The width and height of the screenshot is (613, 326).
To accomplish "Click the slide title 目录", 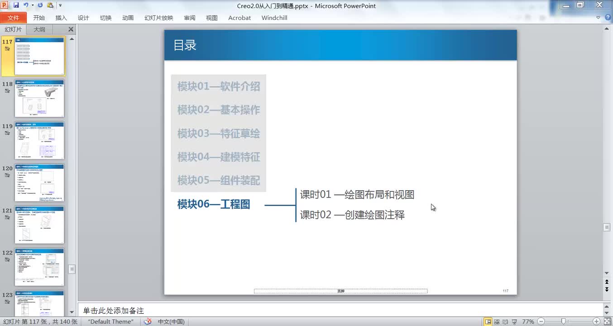I will (185, 45).
